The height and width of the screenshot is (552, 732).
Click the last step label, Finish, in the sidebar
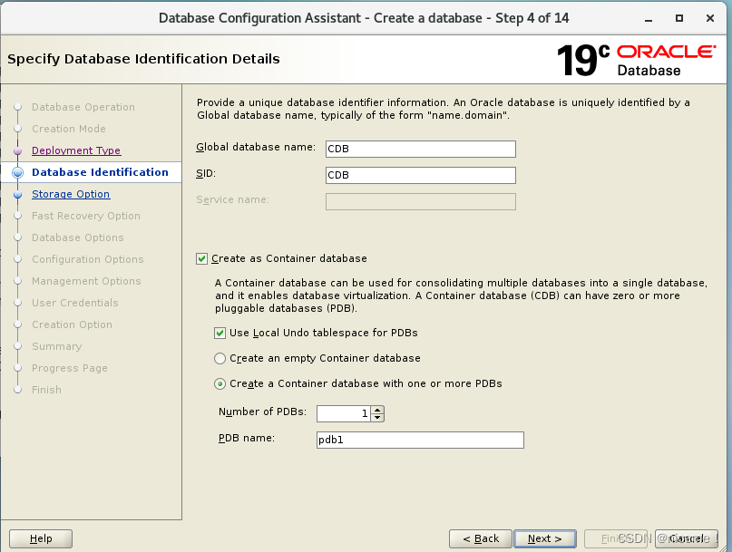tap(46, 390)
